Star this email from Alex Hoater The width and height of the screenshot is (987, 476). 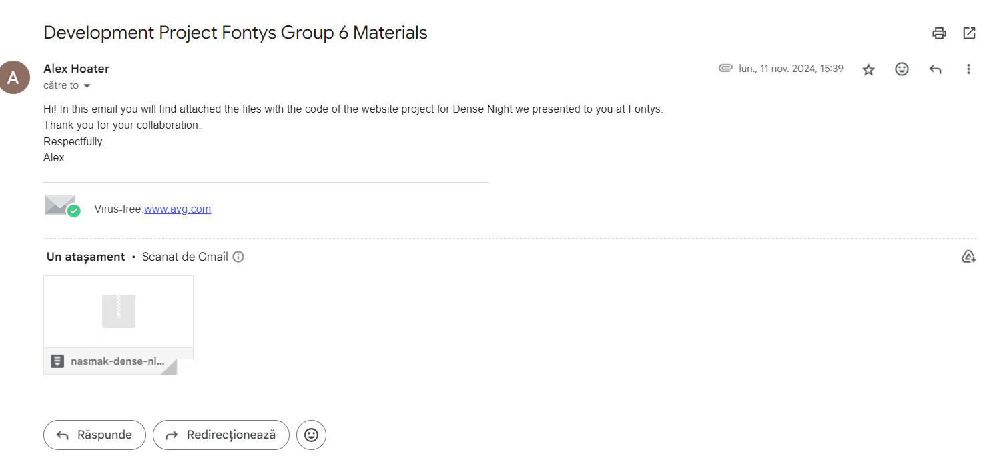click(868, 69)
